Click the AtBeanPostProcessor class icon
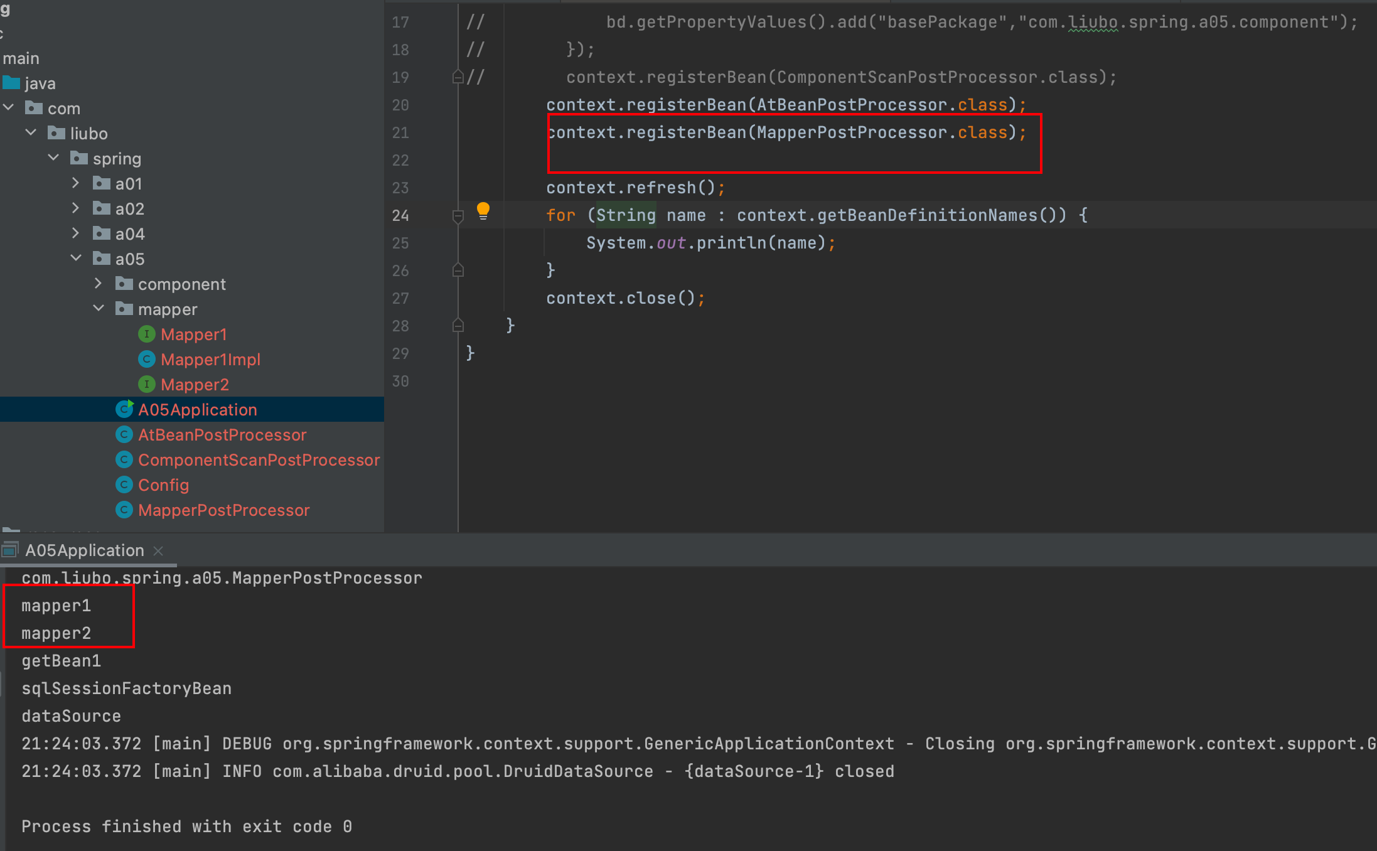This screenshot has width=1377, height=851. [124, 434]
